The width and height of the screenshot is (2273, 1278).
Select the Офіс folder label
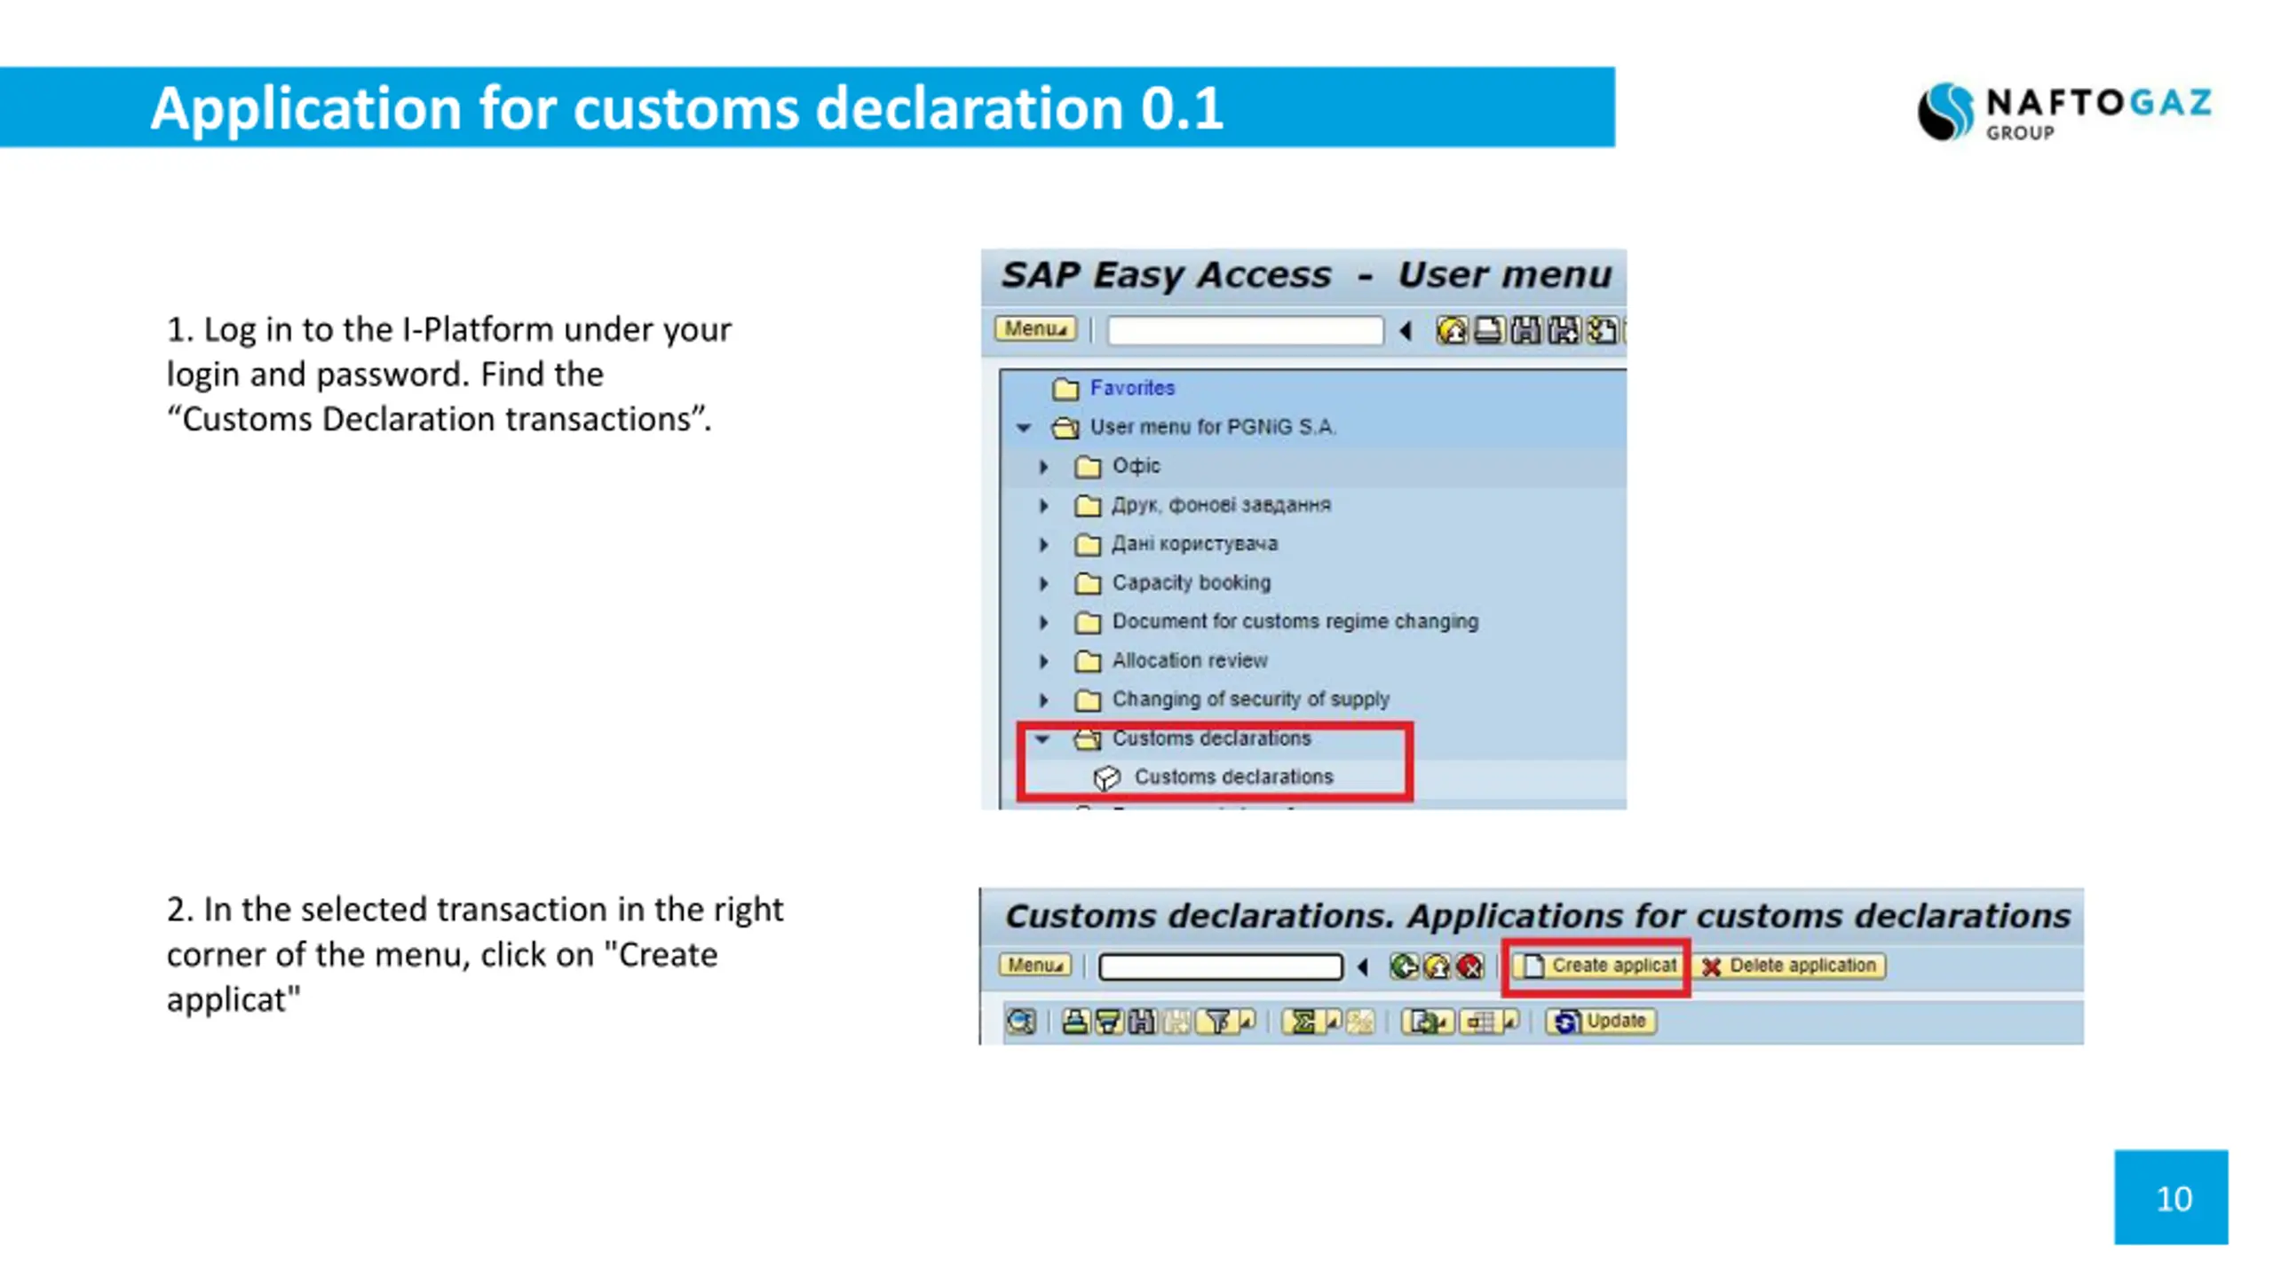pyautogui.click(x=1136, y=466)
